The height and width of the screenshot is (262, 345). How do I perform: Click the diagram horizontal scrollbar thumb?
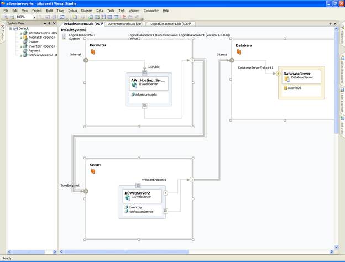(x=127, y=251)
